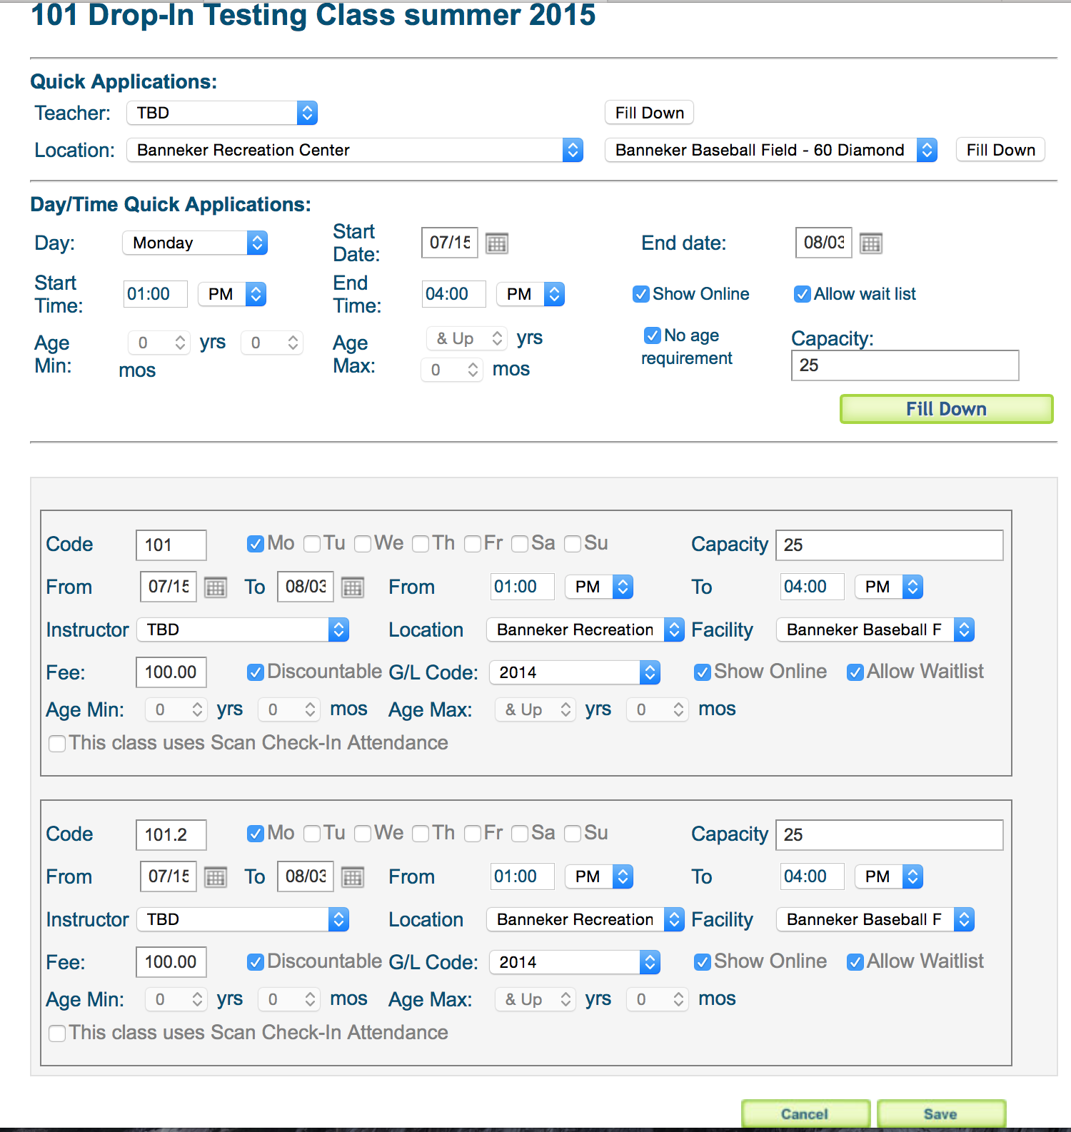Click the Quick Applications Capacity field
1071x1132 pixels.
(x=905, y=365)
